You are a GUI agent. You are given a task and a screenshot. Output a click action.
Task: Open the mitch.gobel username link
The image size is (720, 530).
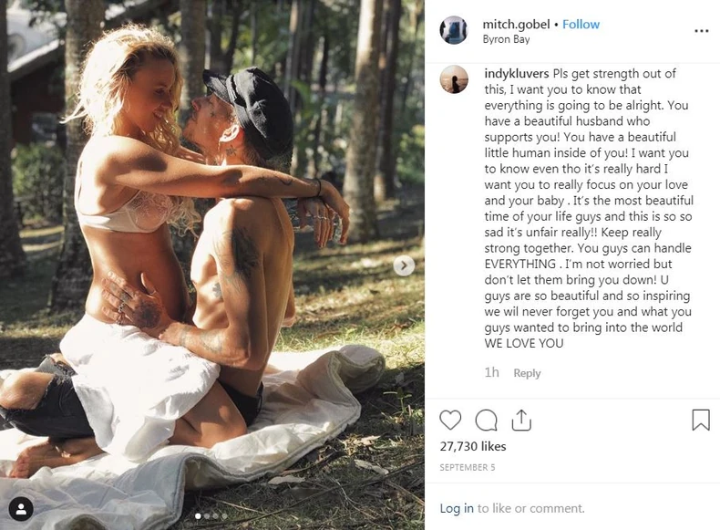(516, 25)
